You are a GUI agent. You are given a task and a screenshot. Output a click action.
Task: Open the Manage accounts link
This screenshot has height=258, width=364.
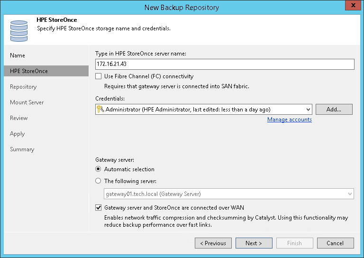tap(289, 120)
